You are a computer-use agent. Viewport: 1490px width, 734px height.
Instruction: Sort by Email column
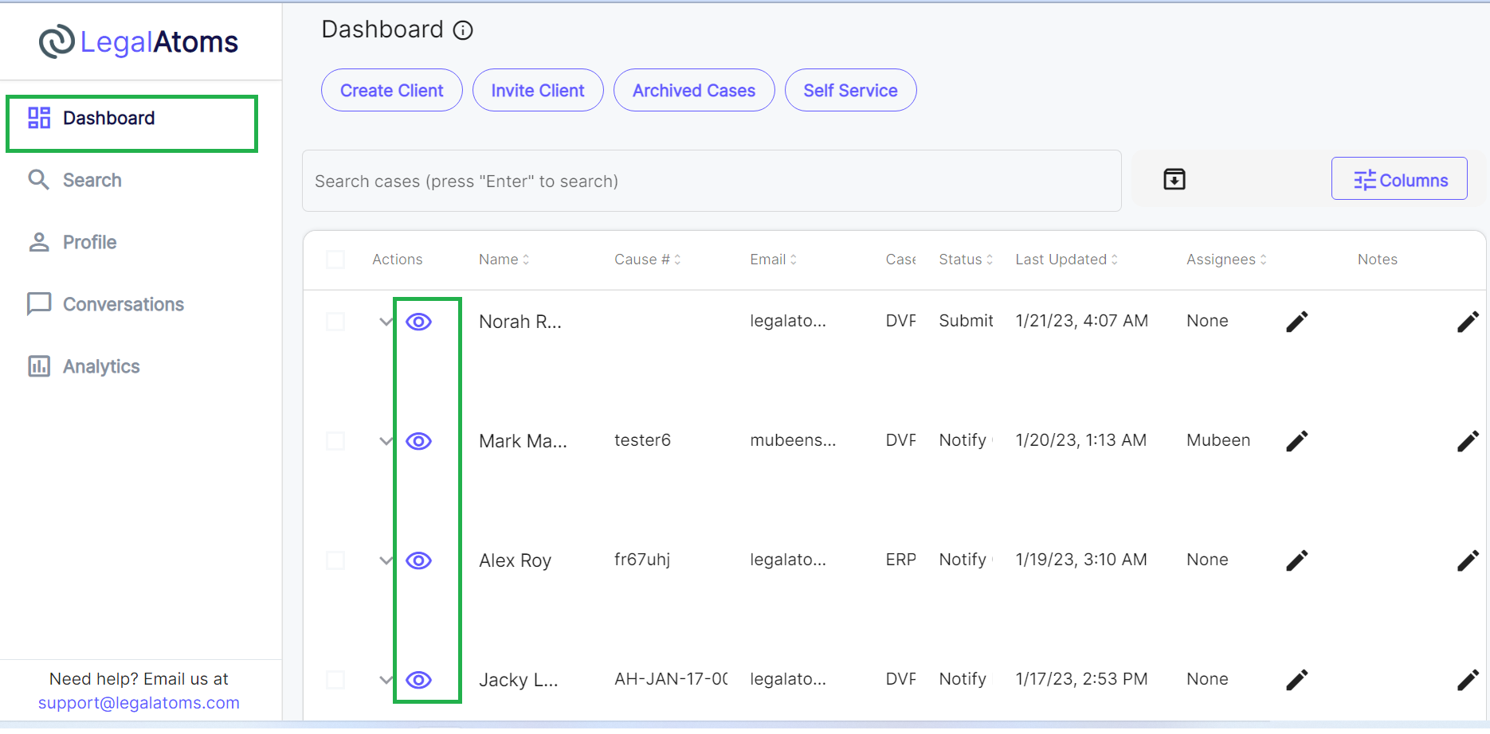point(774,260)
